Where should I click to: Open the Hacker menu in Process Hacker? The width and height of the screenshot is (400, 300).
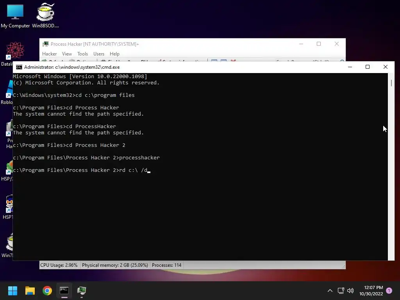[x=50, y=54]
